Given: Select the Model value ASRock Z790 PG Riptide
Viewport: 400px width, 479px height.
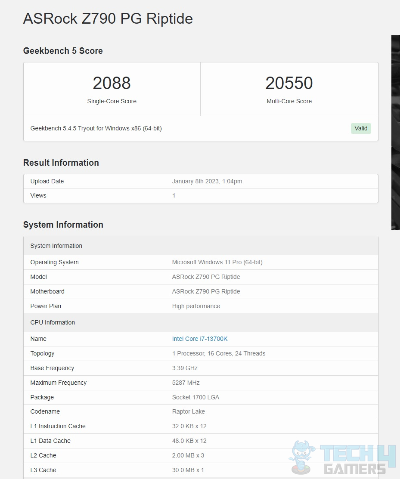Looking at the screenshot, I should pos(206,277).
